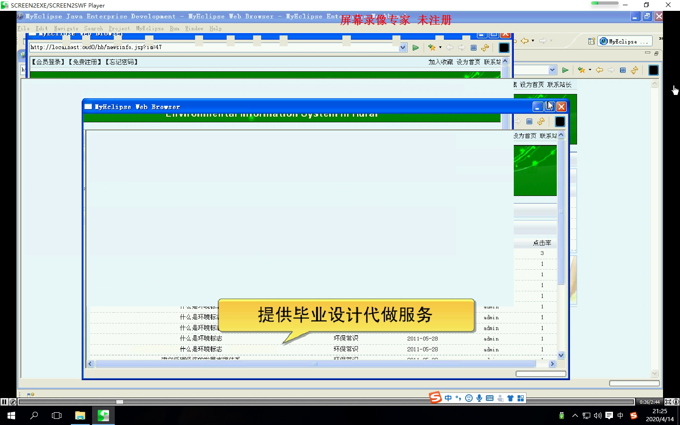The image size is (680, 425).
Task: Click the green Go arrow in top browser
Action: click(416, 48)
